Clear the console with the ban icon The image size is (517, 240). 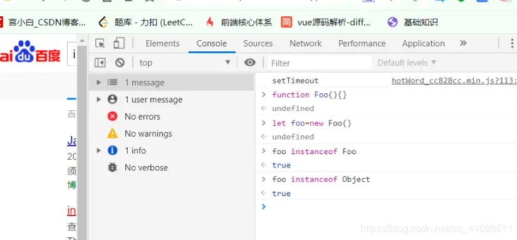(x=120, y=62)
